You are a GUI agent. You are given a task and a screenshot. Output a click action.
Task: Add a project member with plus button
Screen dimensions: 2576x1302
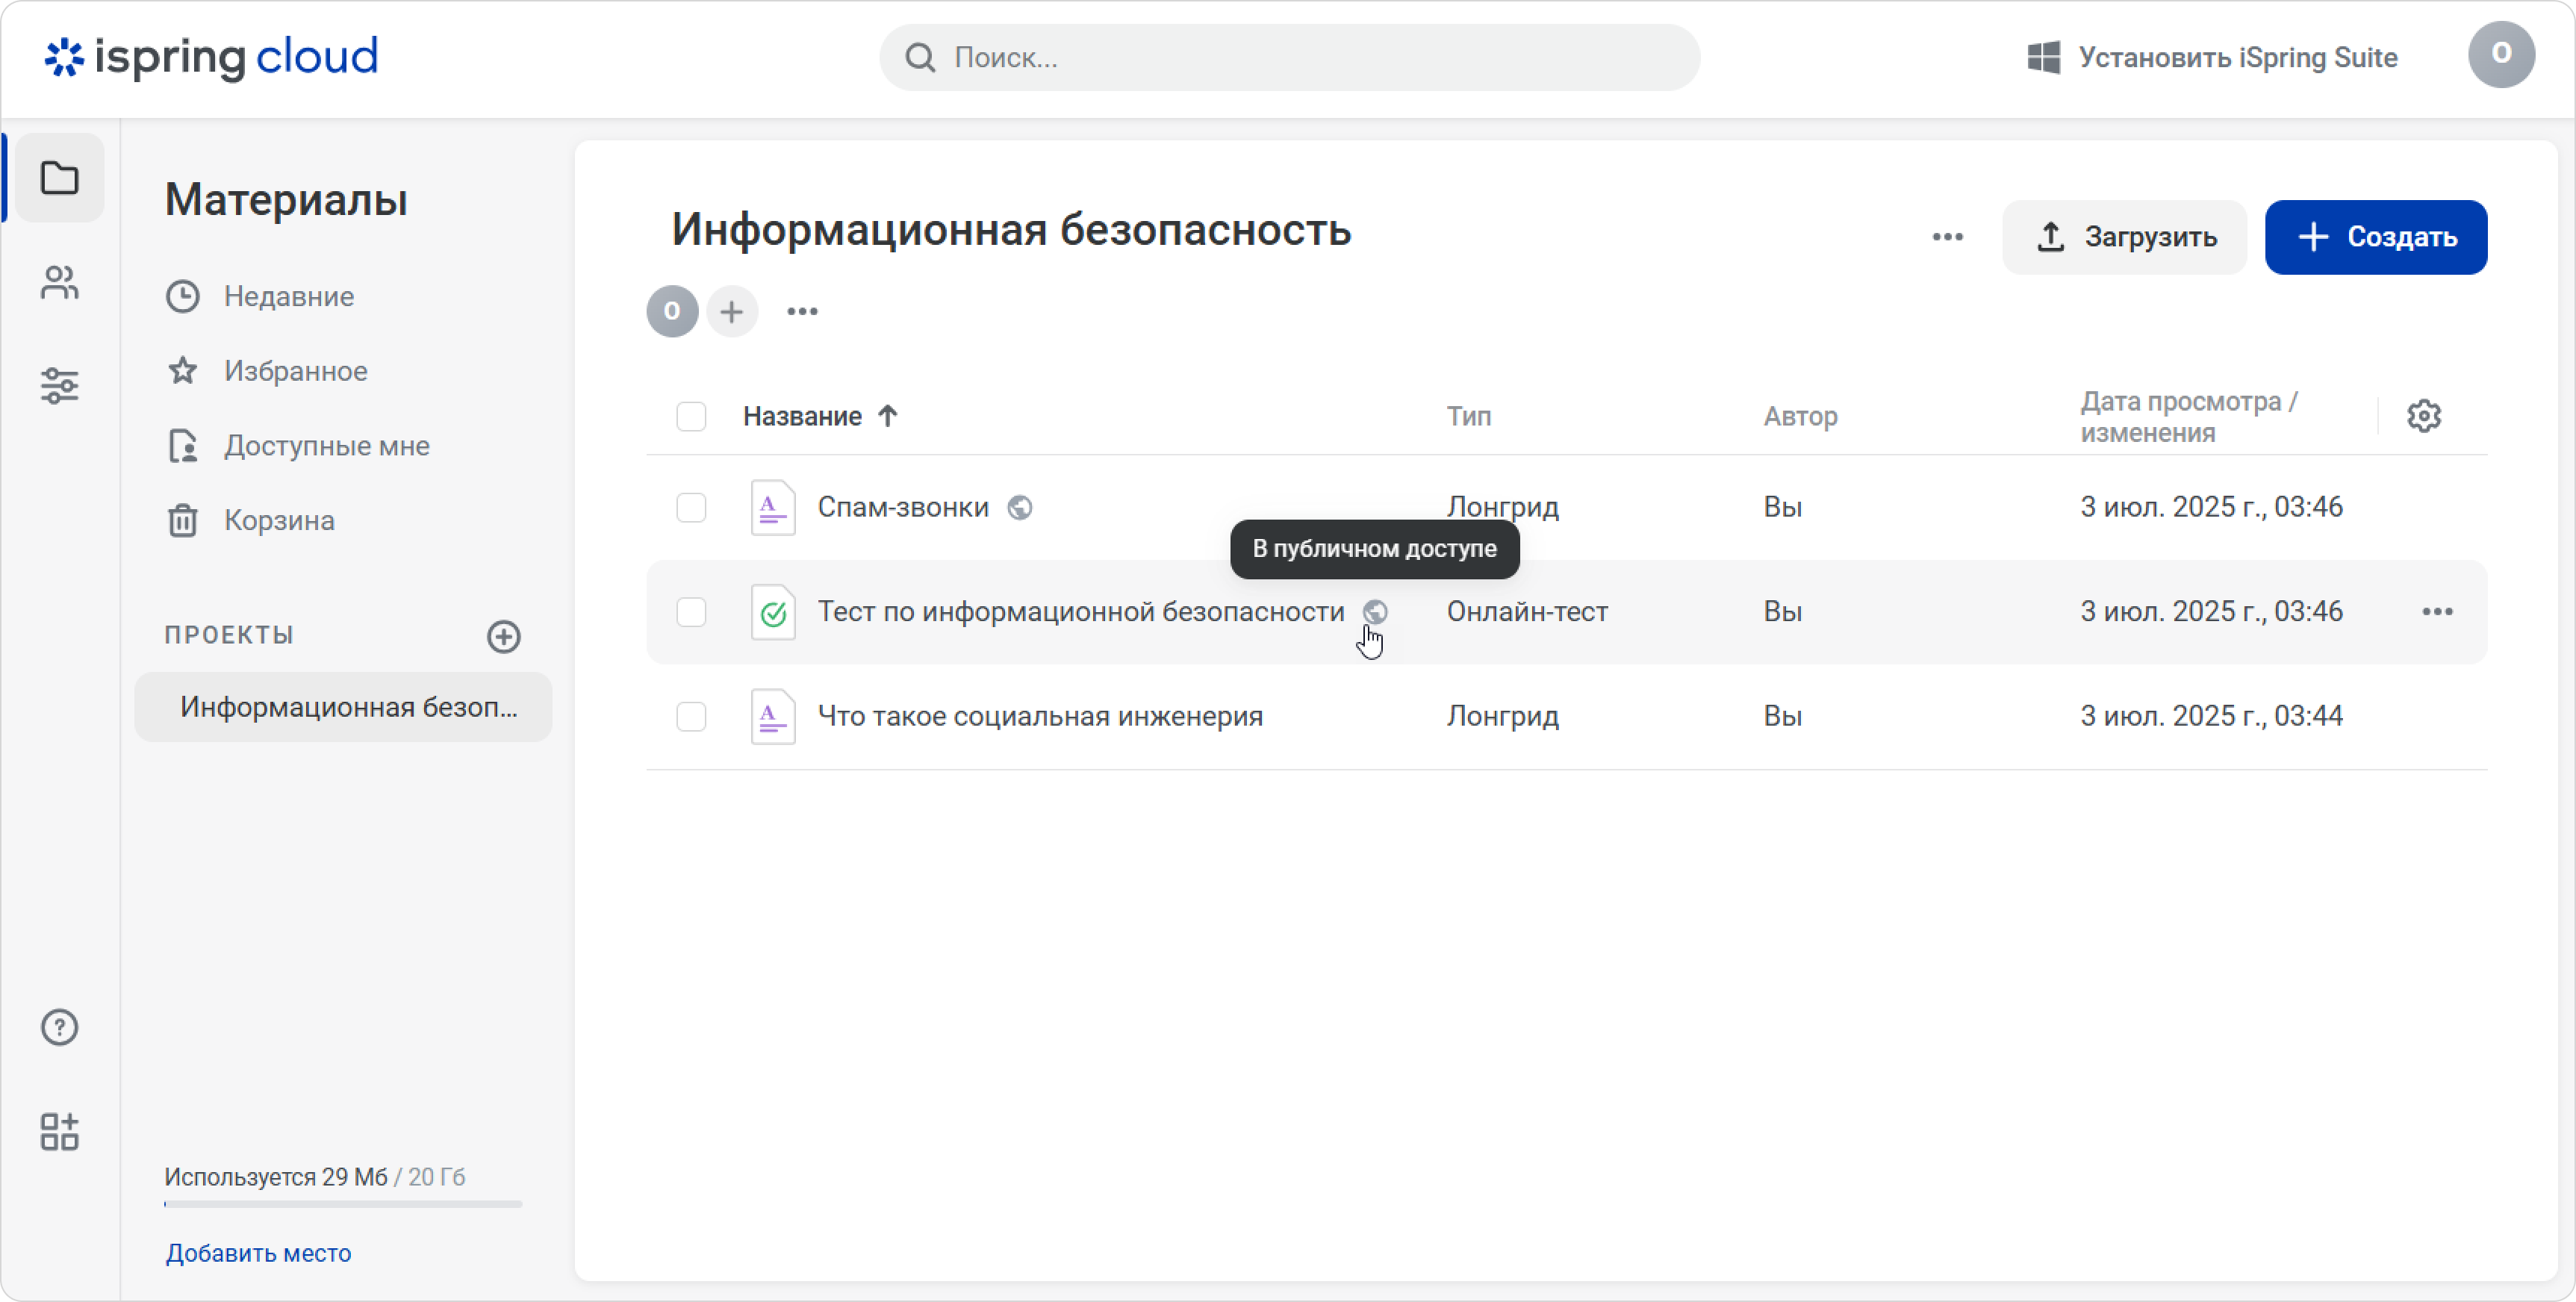732,312
